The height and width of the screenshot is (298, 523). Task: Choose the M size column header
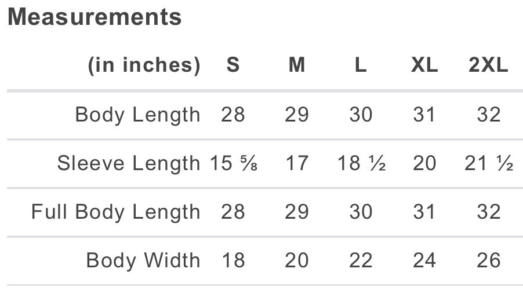[297, 65]
